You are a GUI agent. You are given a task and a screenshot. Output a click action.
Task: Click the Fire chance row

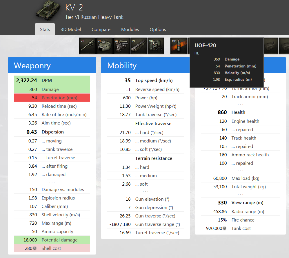coord(240,220)
